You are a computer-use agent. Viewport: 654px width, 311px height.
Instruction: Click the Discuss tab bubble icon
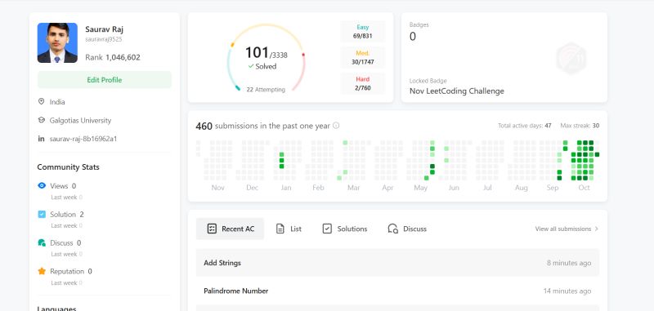pos(393,229)
